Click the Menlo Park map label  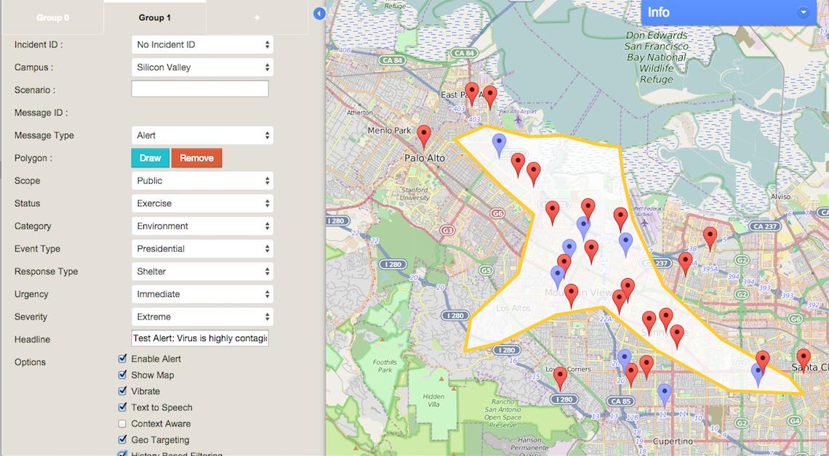[x=389, y=131]
